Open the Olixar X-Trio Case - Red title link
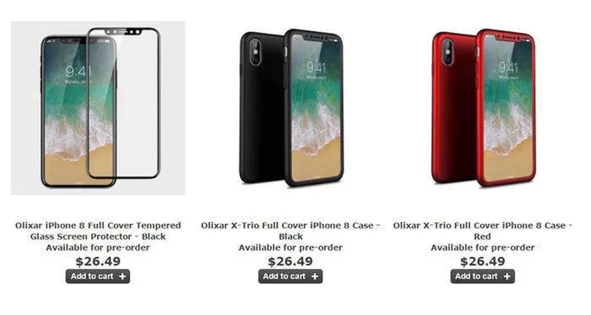591x315 pixels. (482, 231)
